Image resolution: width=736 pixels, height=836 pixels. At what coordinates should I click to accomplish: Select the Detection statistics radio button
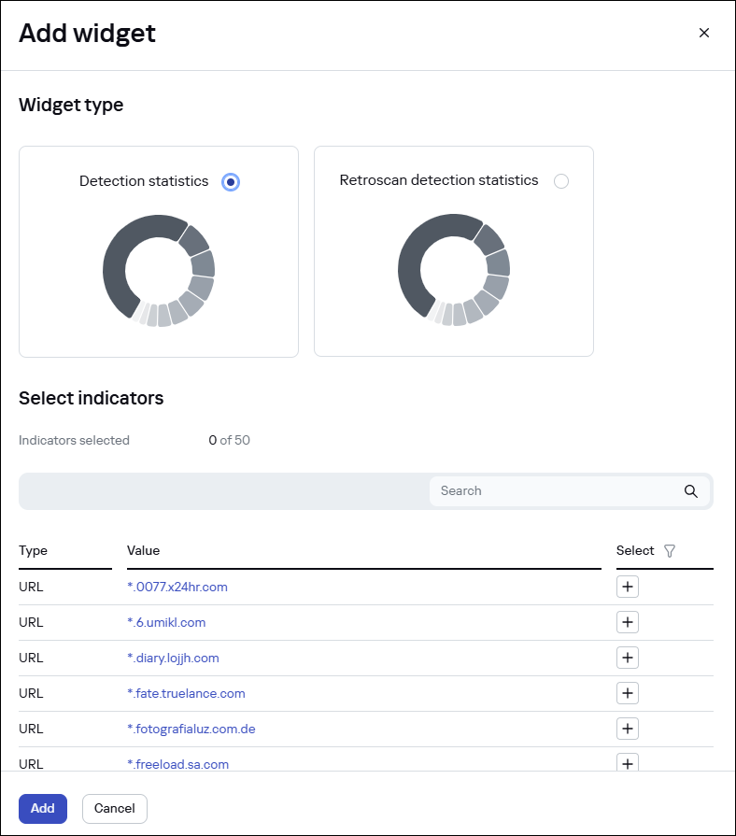point(231,182)
